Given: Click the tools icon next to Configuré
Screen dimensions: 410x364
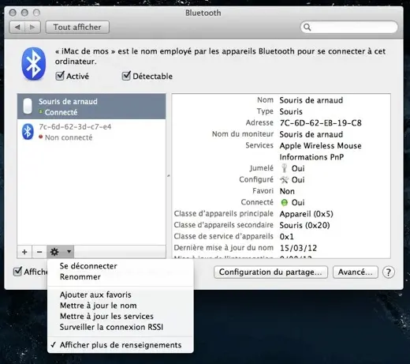Looking at the screenshot, I should tap(284, 180).
